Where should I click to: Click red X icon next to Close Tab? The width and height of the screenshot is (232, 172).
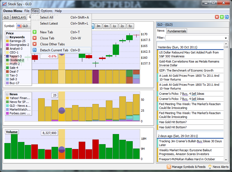pos(35,38)
